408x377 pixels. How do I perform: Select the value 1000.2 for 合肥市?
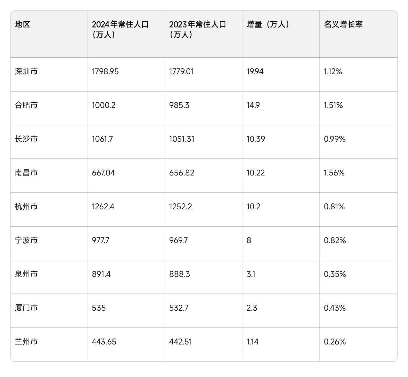[104, 105]
